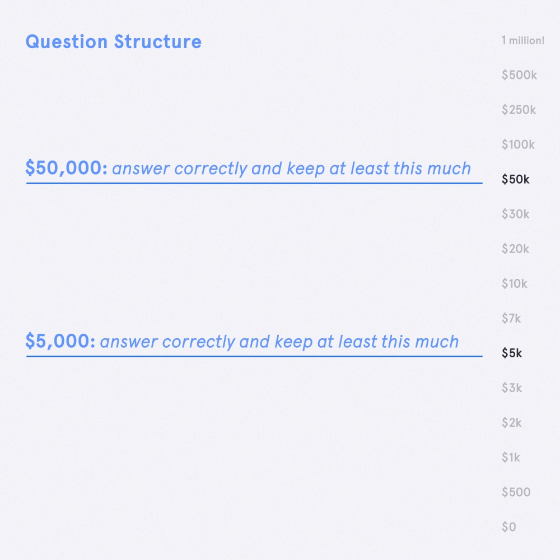The image size is (560, 560).
Task: Click the $50,000 bold amount text
Action: pyautogui.click(x=67, y=168)
